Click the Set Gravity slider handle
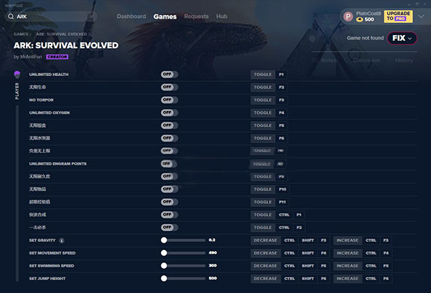 [164, 241]
